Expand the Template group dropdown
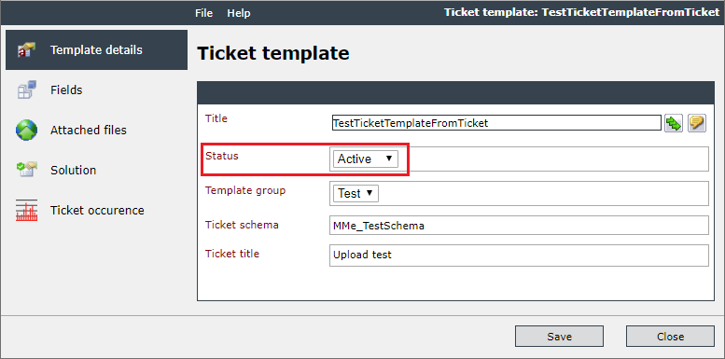 [x=356, y=194]
